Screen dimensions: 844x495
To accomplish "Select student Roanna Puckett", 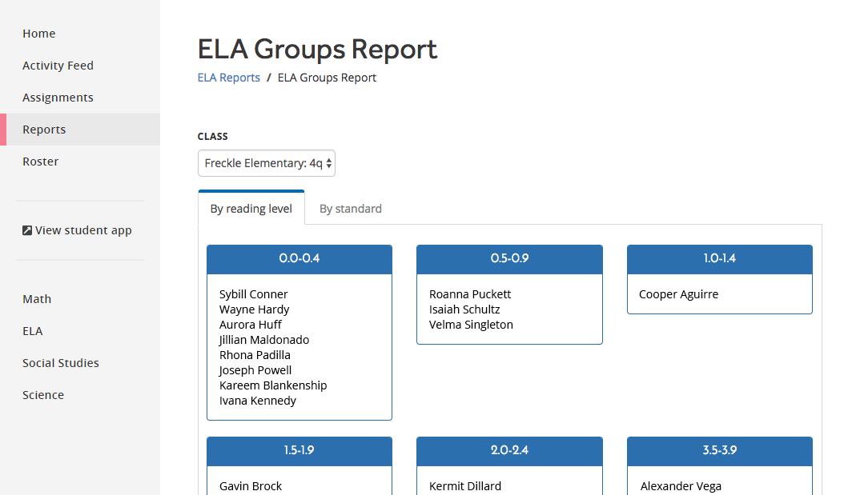I will 470,294.
